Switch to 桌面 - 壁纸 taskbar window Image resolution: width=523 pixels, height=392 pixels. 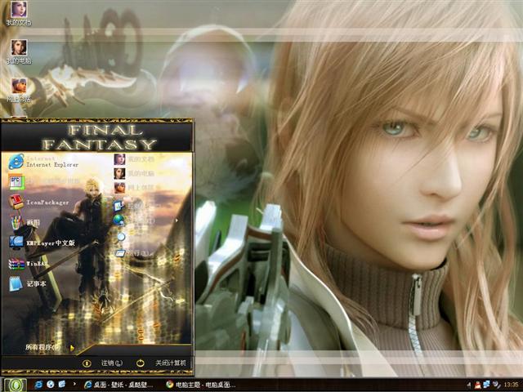[119, 385]
